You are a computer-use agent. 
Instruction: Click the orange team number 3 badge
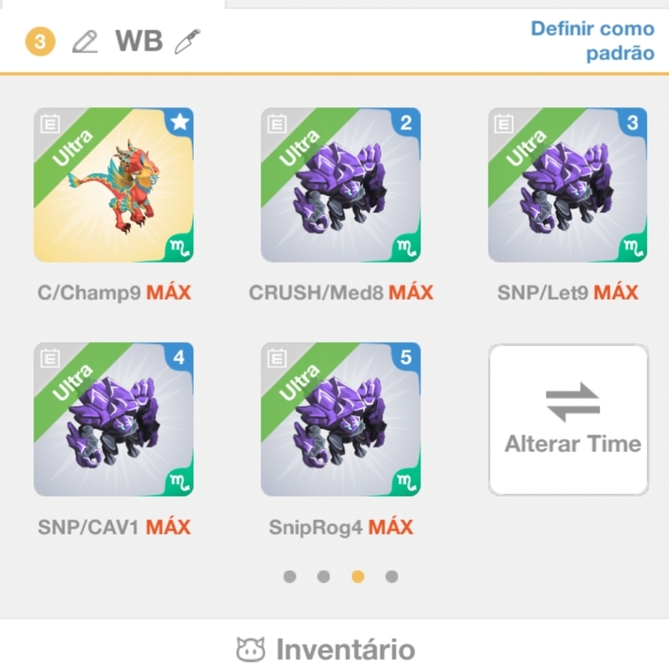point(40,41)
